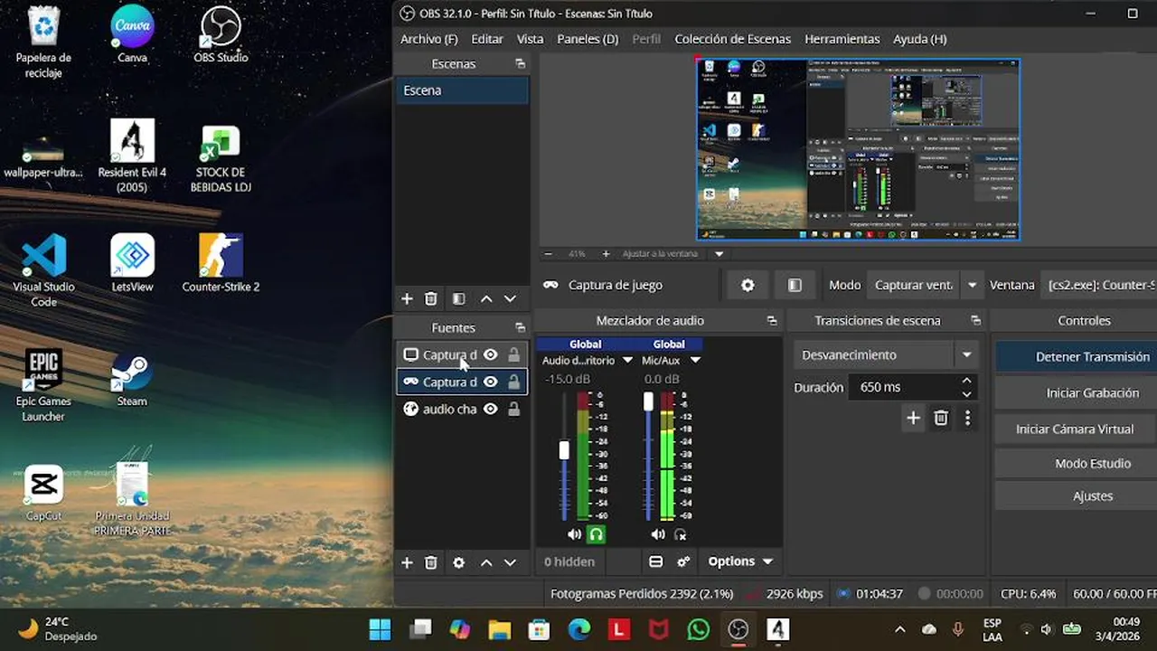Remove the selected source with trash icon
1157x651 pixels.
pyautogui.click(x=431, y=562)
